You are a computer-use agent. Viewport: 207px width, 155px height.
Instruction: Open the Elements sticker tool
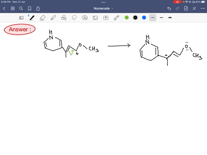coord(85,18)
